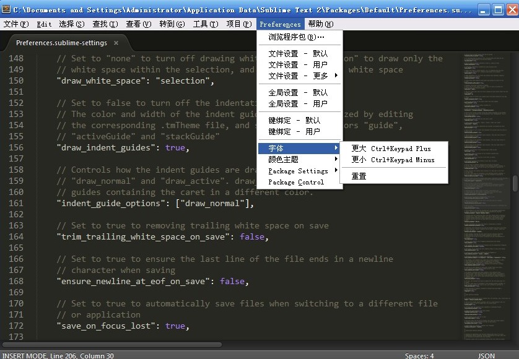Click the Sublime Text title bar icon

point(6,10)
